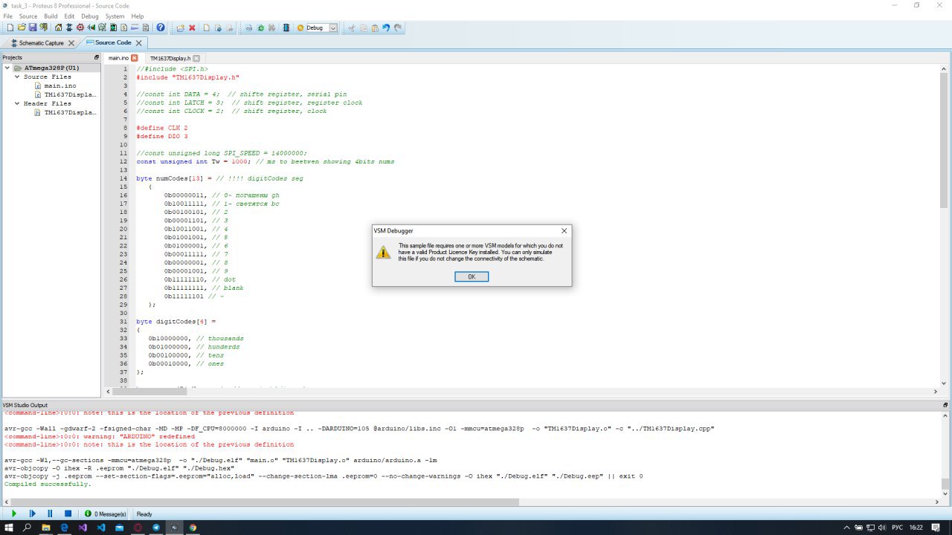The height and width of the screenshot is (535, 952).
Task: Open the Build menu
Action: (51, 16)
